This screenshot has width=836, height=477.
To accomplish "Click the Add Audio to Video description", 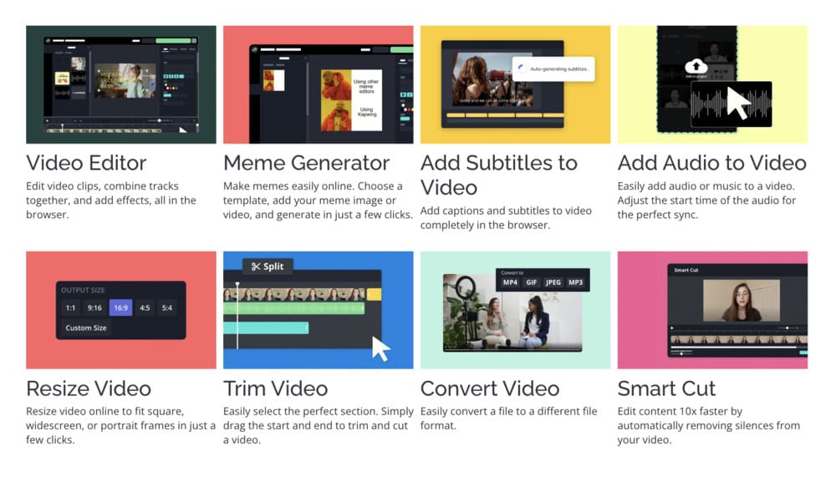I will pos(706,200).
